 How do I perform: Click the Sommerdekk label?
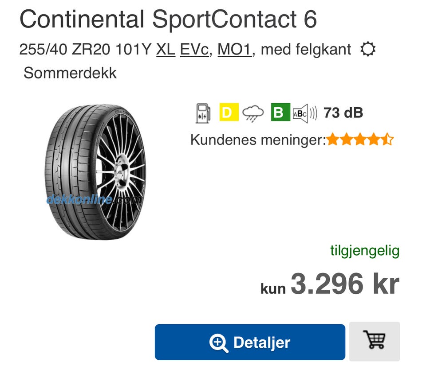70,73
